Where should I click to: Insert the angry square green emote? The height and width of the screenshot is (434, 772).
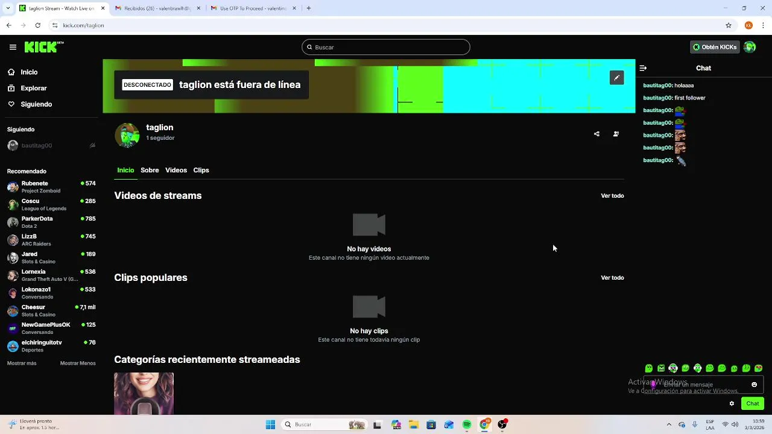point(661,368)
